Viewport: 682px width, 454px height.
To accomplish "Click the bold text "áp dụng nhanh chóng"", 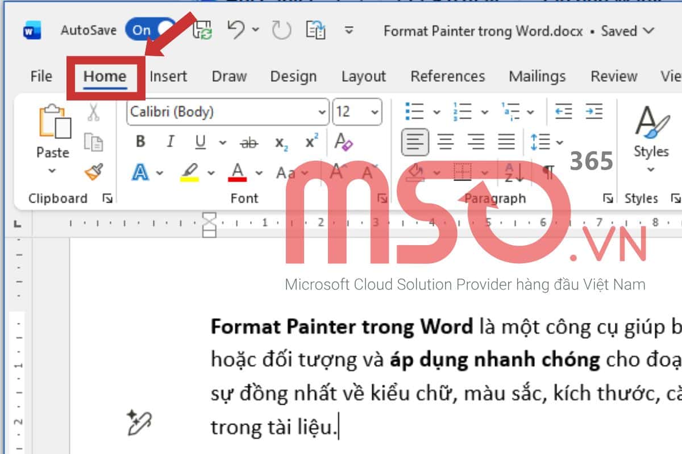I will [x=495, y=360].
